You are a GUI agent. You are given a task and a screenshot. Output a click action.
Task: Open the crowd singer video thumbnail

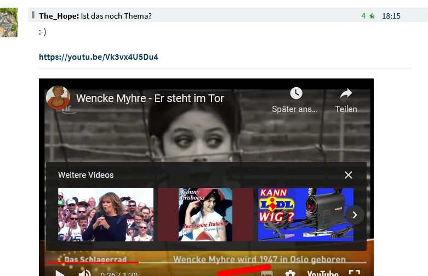point(106,215)
